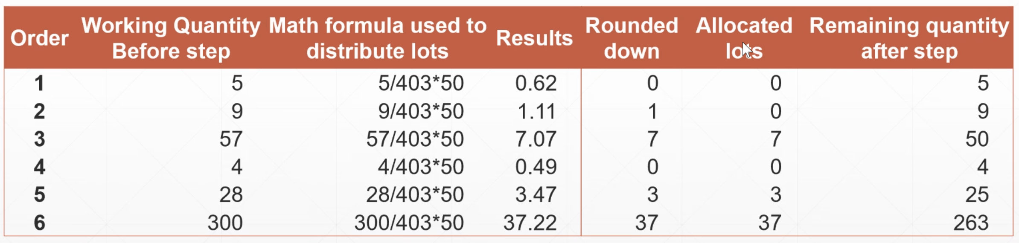This screenshot has height=243, width=1019.
Task: Click the result value 3.47
Action: pyautogui.click(x=536, y=195)
